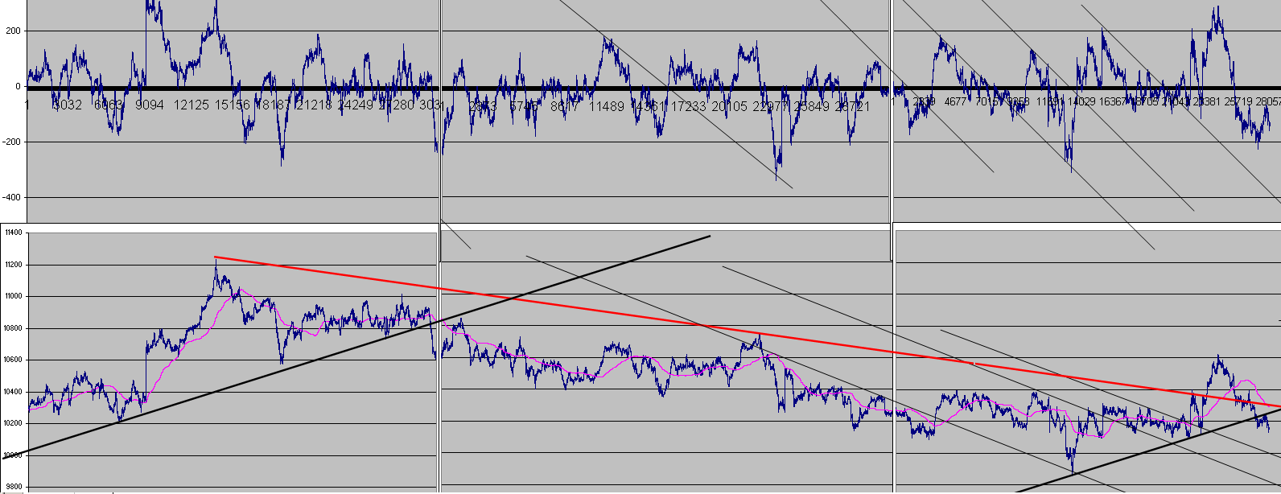Click the 14029 label on the right chart's x-axis

(x=1081, y=102)
